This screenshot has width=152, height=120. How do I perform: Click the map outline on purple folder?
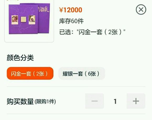pyautogui.click(x=23, y=19)
